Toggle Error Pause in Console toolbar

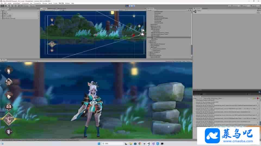[214, 98]
